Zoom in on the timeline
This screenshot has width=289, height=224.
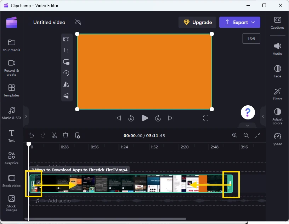click(234, 135)
